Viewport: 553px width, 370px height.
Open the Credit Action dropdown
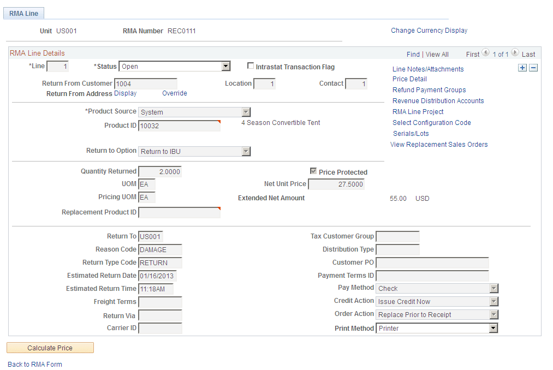pos(495,301)
